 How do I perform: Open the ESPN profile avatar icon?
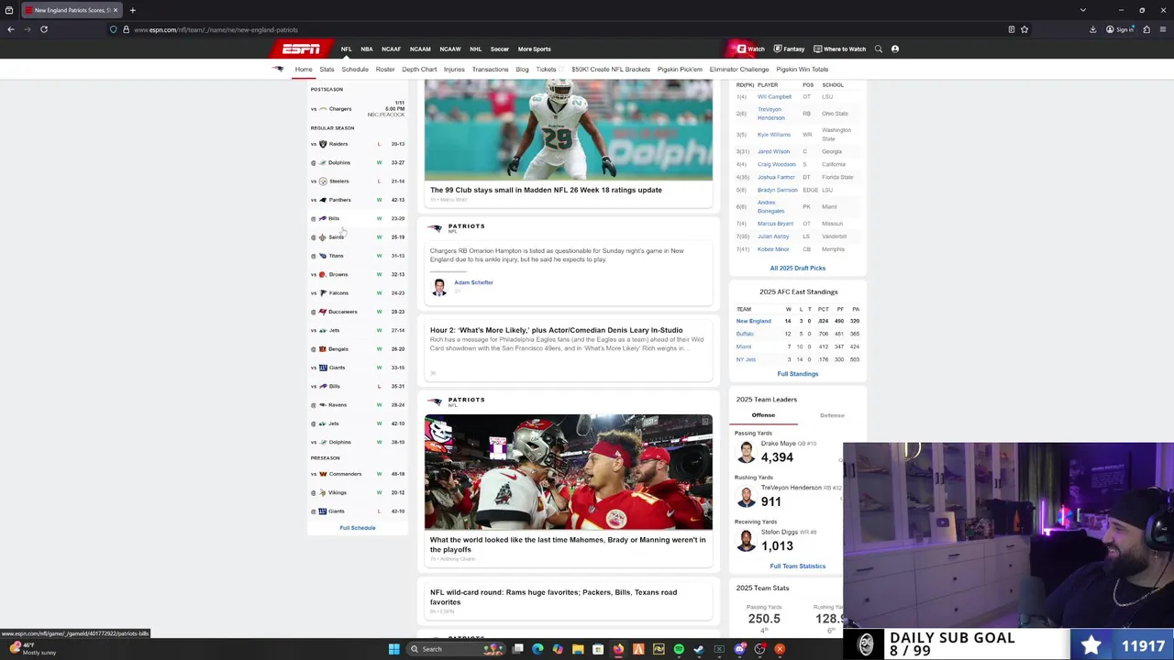tap(895, 49)
